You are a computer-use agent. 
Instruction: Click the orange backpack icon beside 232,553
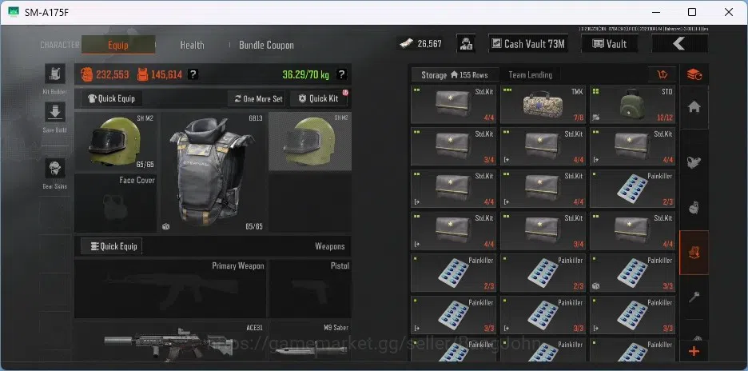(87, 74)
